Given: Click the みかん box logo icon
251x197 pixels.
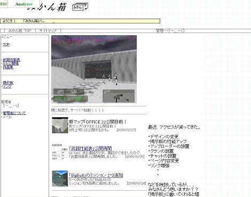Looking at the screenshot, I should (80, 7).
